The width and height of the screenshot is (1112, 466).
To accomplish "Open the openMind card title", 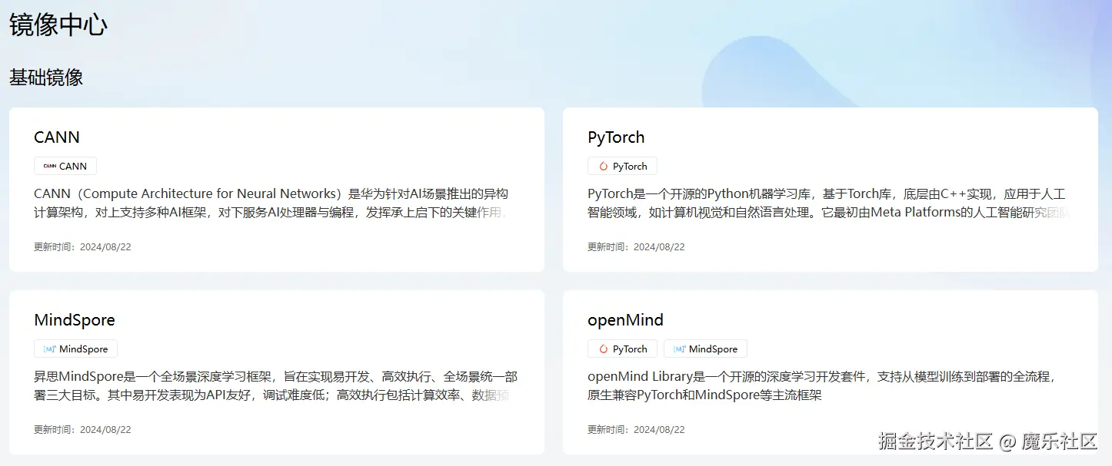I will (625, 320).
